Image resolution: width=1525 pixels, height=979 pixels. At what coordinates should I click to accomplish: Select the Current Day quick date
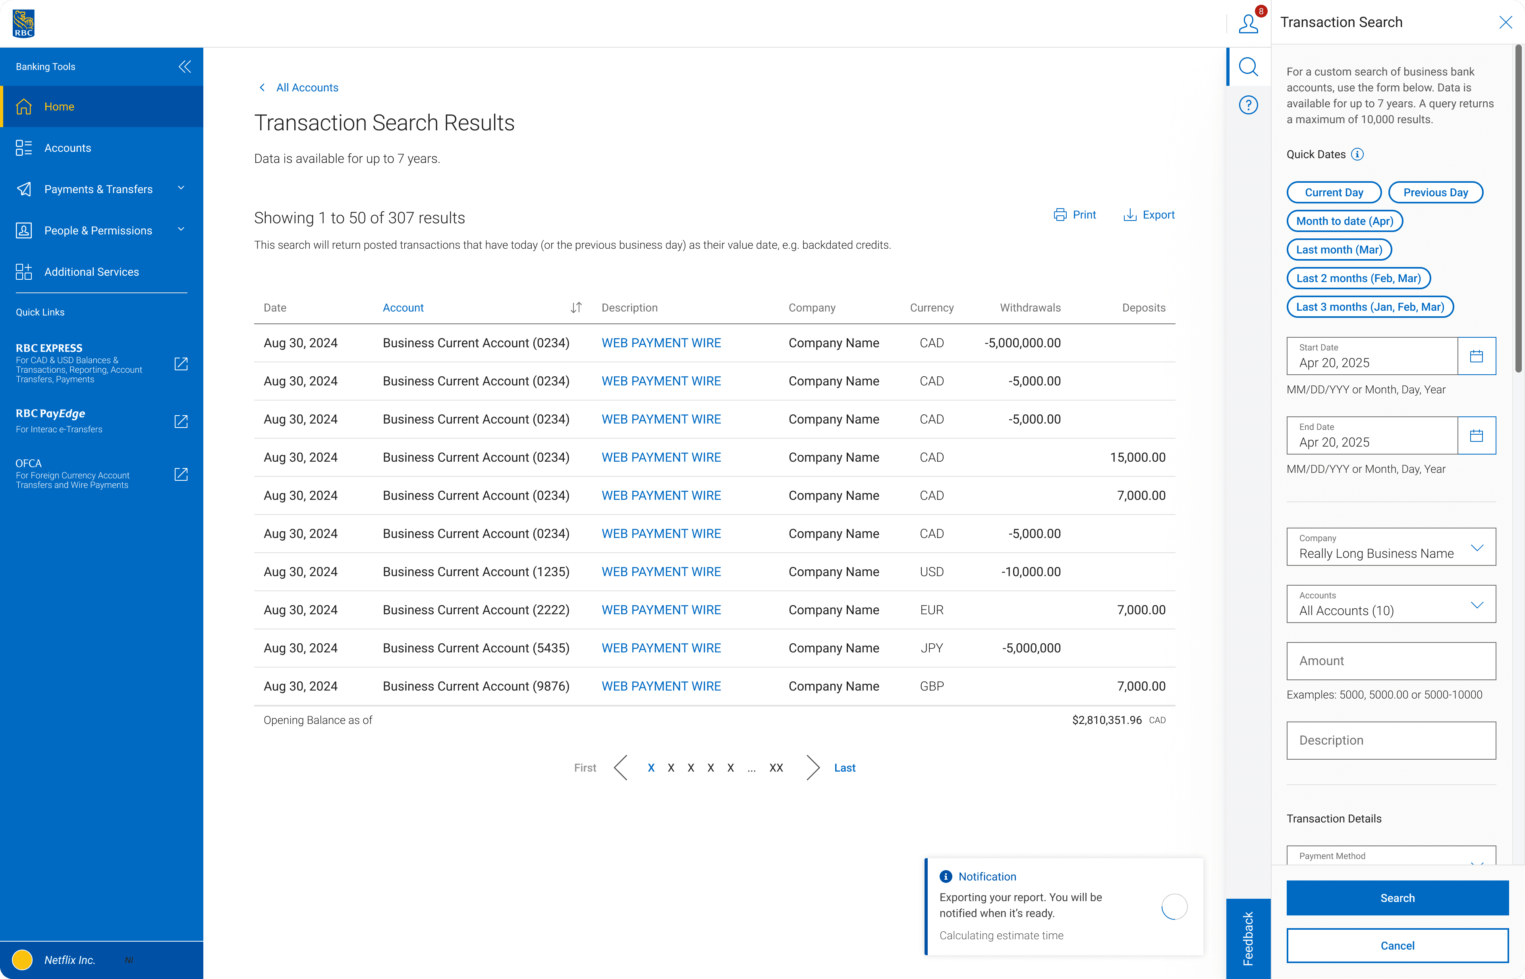click(1334, 193)
